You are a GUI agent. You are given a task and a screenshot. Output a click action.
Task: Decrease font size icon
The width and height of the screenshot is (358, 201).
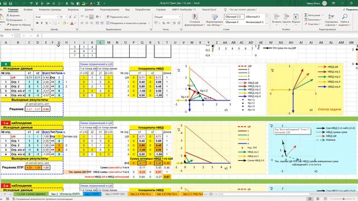pos(74,17)
